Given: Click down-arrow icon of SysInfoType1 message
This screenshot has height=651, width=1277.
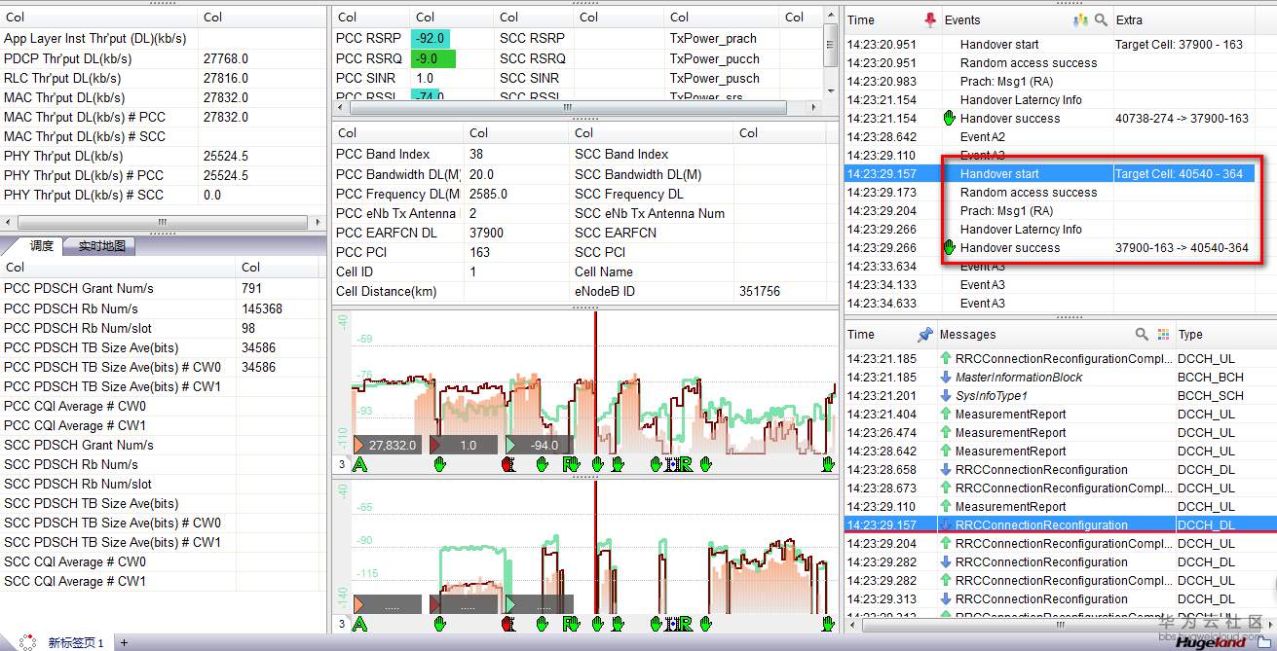Looking at the screenshot, I should pos(946,395).
